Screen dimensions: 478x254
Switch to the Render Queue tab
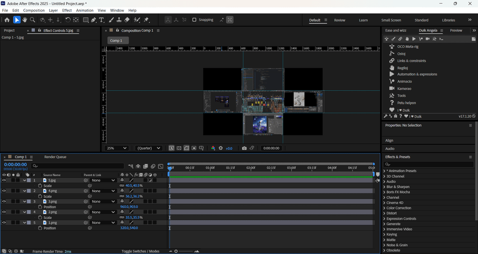pos(55,157)
